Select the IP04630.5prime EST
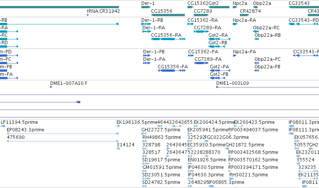Screen dimensions: 319x188 (x=191, y=171)
